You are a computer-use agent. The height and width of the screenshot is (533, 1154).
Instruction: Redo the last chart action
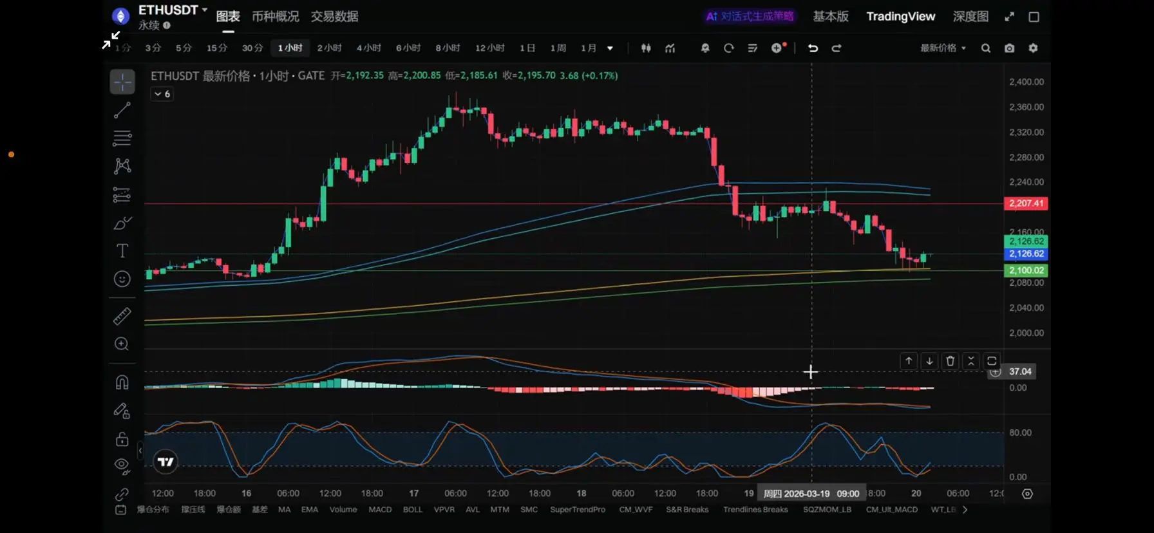click(x=837, y=48)
